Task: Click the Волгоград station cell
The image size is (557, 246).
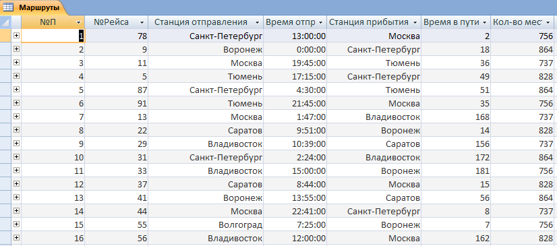Action: point(206,225)
